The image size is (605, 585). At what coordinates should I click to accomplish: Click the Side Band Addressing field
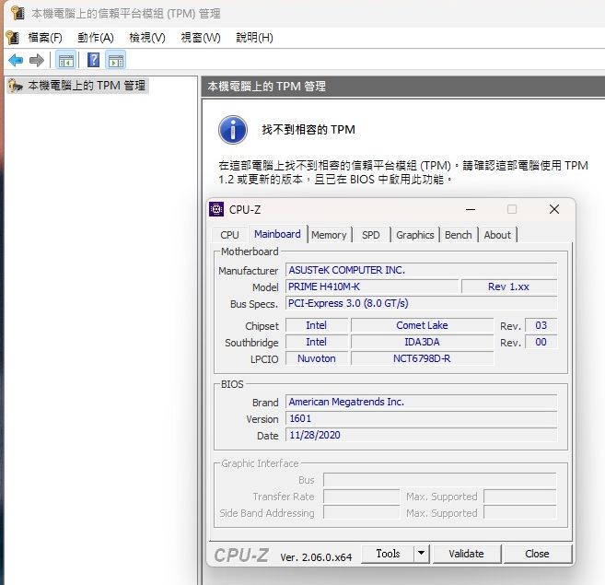362,513
